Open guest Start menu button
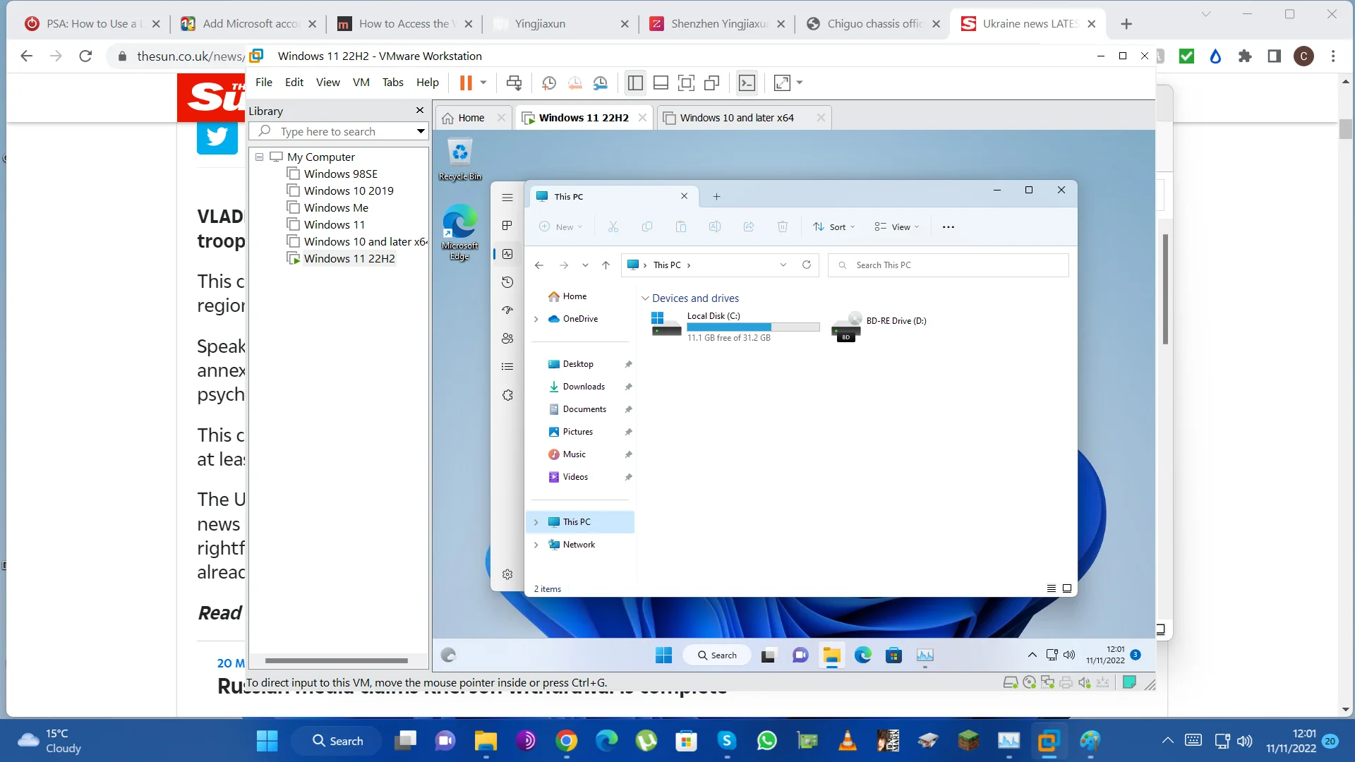Viewport: 1355px width, 762px height. (x=663, y=655)
